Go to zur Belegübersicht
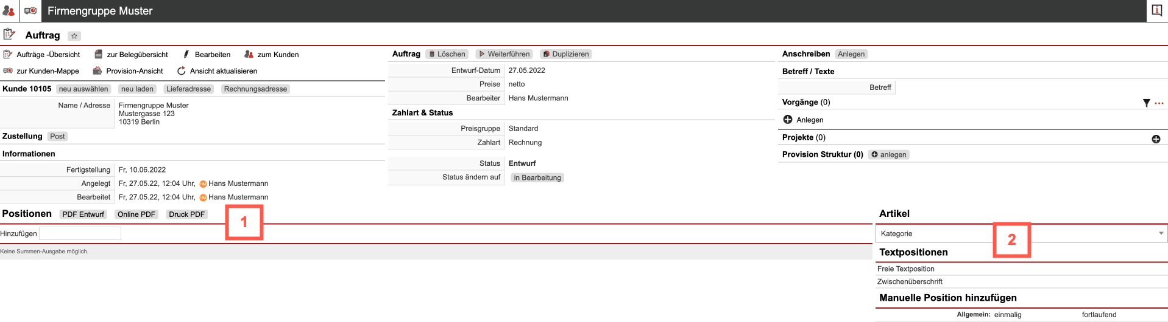The image size is (1168, 322). [x=131, y=55]
